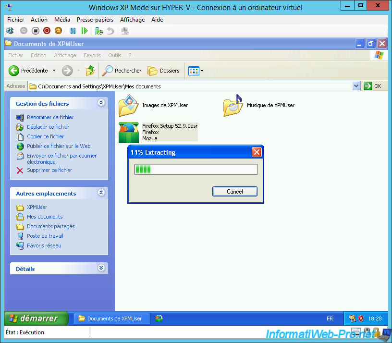Pause the virtual machine
The image size is (392, 343).
tap(73, 31)
